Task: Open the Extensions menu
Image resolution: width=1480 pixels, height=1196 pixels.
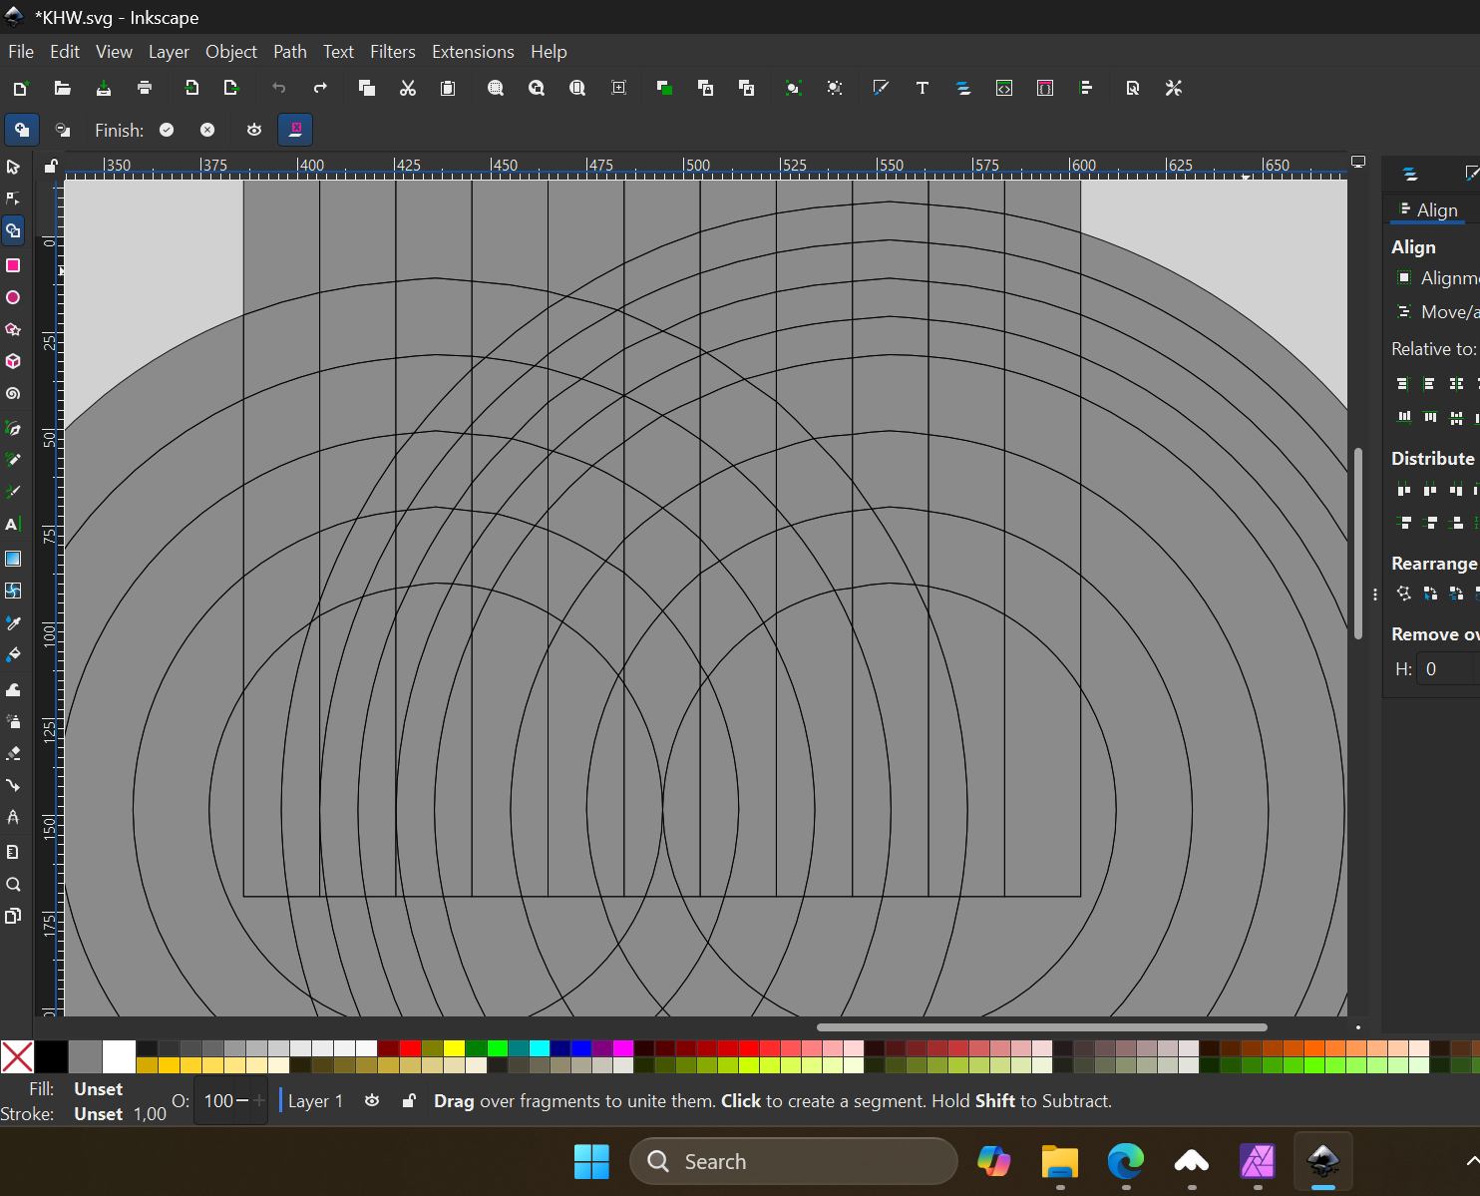Action: (473, 52)
